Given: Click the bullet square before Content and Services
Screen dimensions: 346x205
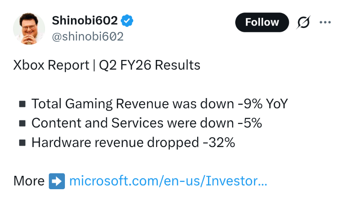Looking at the screenshot, I should 22,124.
